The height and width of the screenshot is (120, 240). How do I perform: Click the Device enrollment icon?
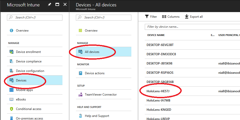11,52
